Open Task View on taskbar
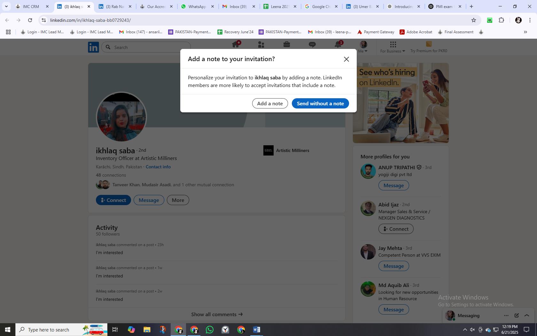 115,330
